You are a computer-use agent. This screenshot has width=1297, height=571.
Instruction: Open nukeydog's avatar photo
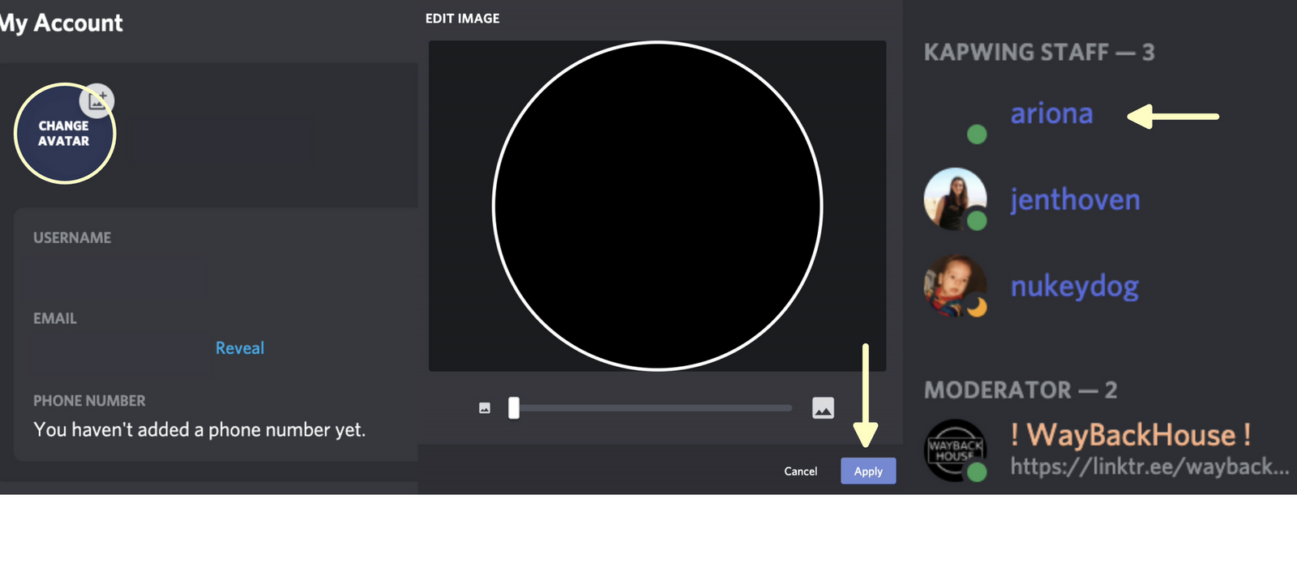pyautogui.click(x=952, y=284)
